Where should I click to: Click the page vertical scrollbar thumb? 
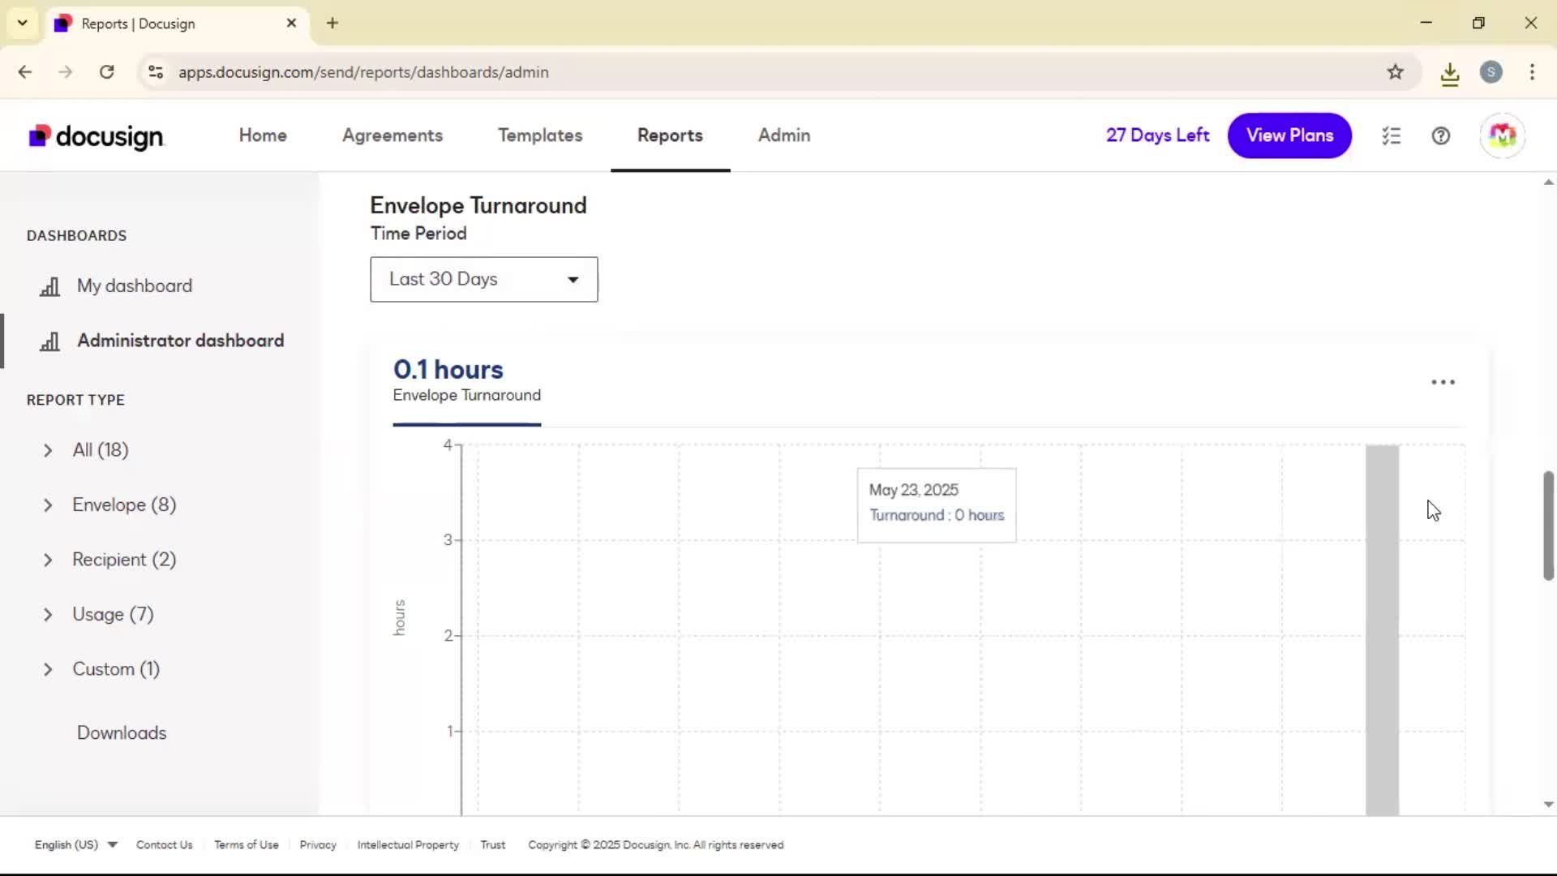click(x=1548, y=526)
